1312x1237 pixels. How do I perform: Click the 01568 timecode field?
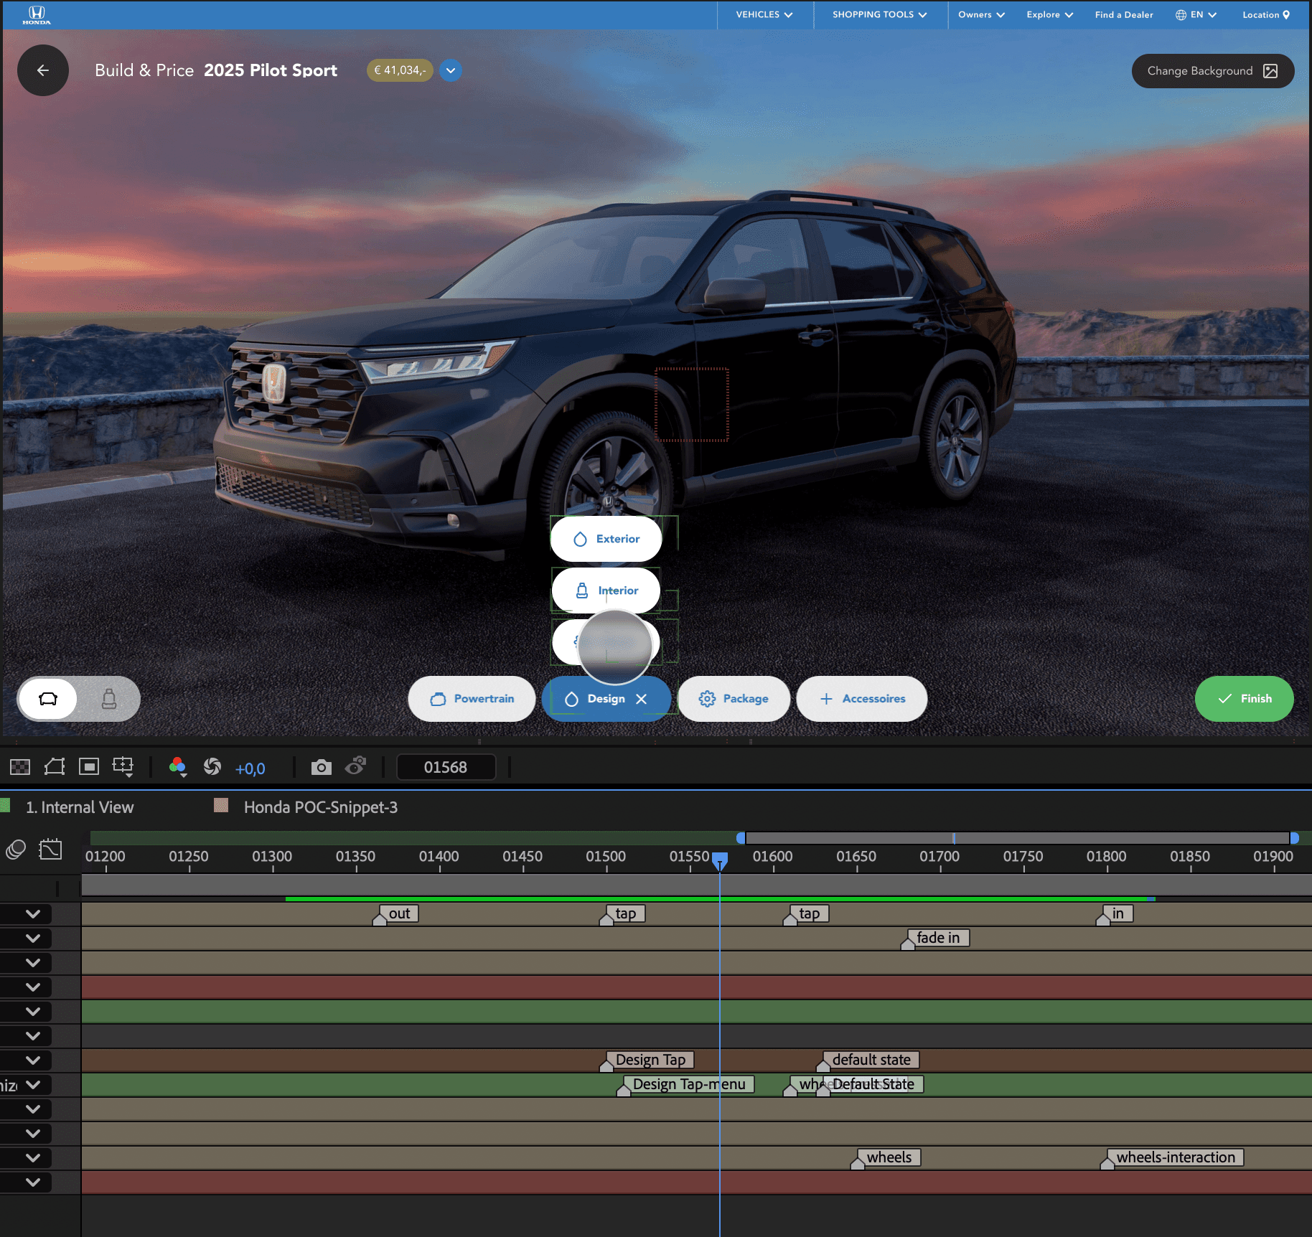pos(446,767)
